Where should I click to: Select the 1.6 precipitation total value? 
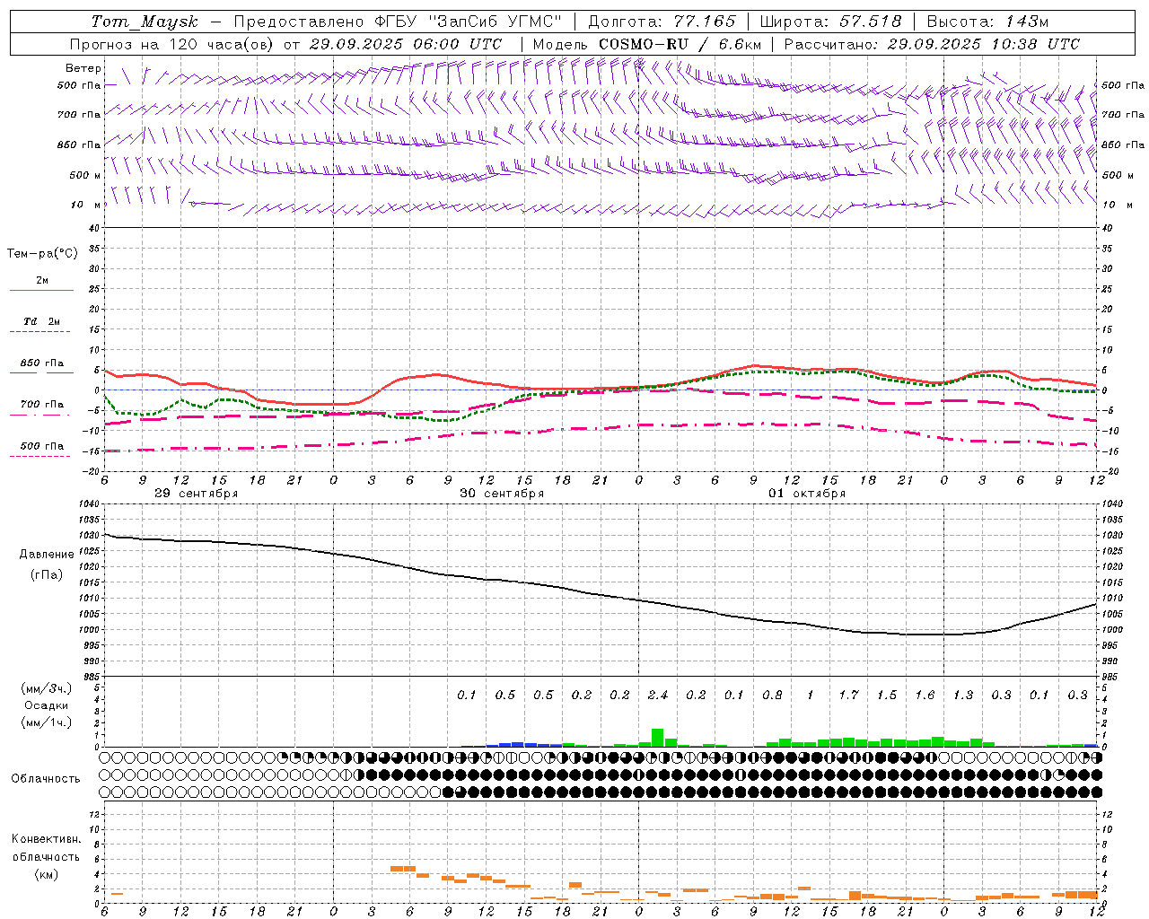[x=925, y=696]
